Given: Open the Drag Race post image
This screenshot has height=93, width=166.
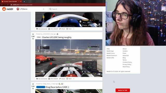Looking at the screenshot, I should point(69,91).
